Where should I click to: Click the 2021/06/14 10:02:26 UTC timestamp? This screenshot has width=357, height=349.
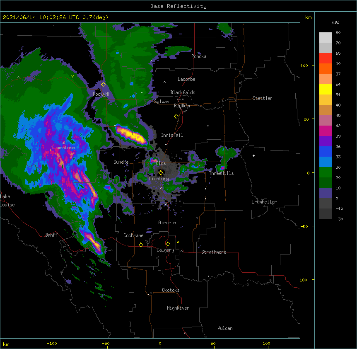[41, 17]
